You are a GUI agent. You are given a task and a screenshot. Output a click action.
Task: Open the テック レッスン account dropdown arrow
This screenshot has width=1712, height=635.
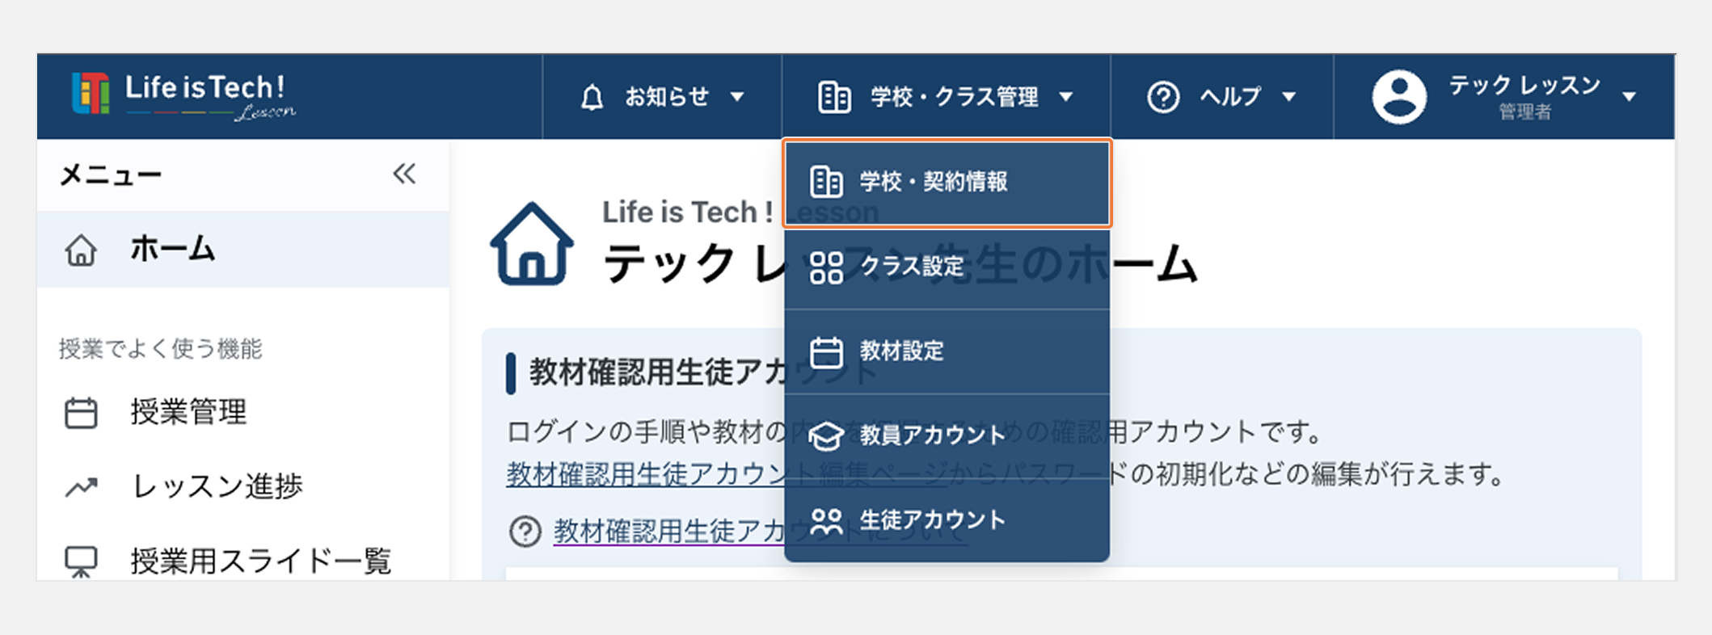1630,98
